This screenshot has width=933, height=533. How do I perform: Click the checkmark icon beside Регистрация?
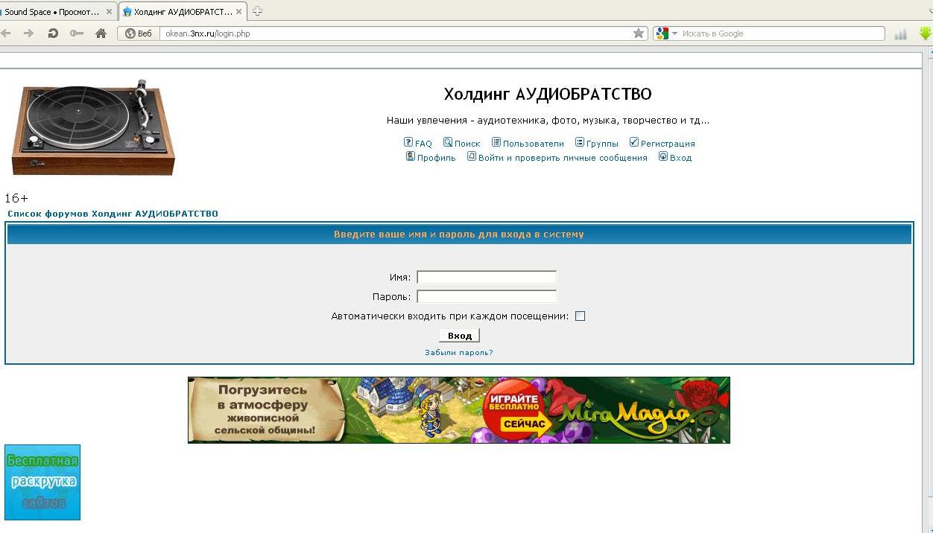tap(634, 142)
